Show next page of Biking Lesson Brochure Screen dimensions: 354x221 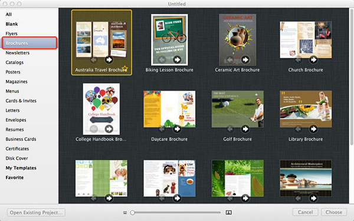(177, 60)
